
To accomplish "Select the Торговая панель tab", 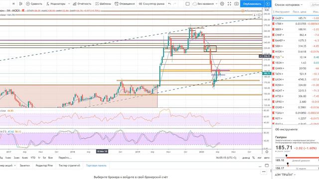I will tap(96, 166).
